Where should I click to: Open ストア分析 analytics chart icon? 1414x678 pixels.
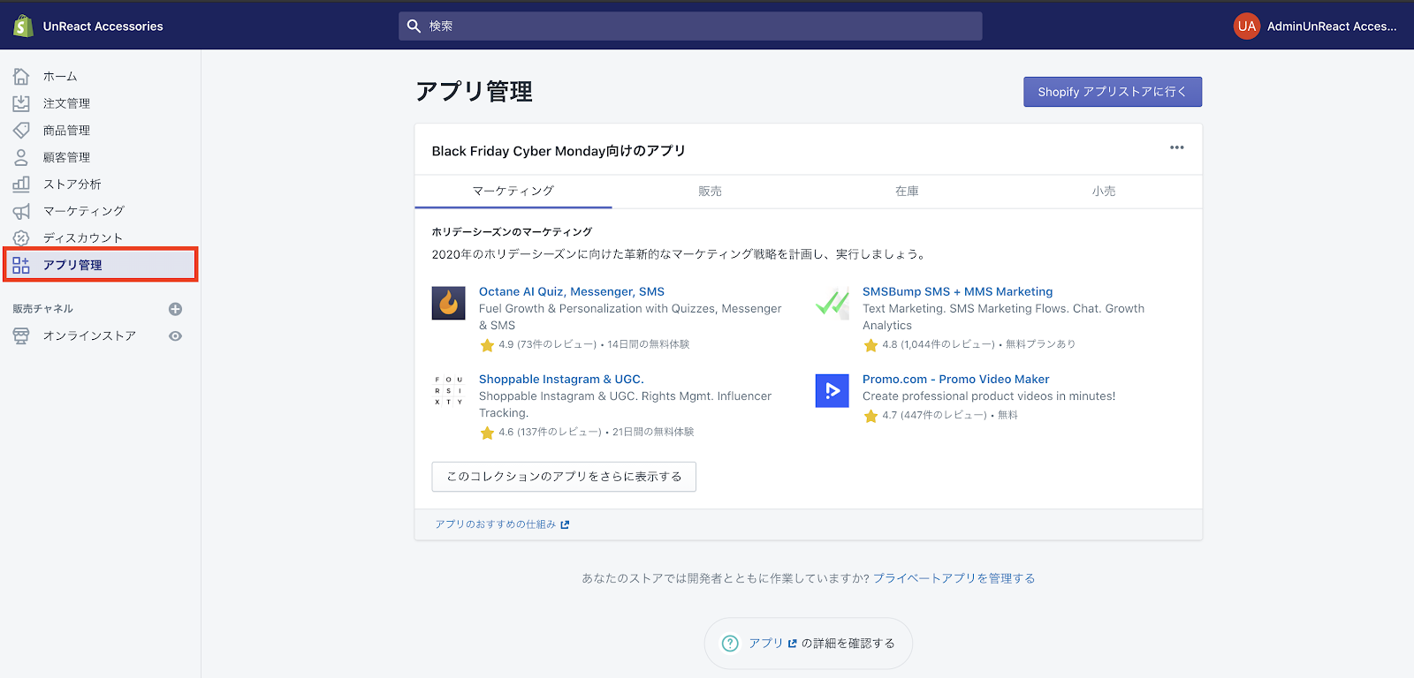(21, 185)
